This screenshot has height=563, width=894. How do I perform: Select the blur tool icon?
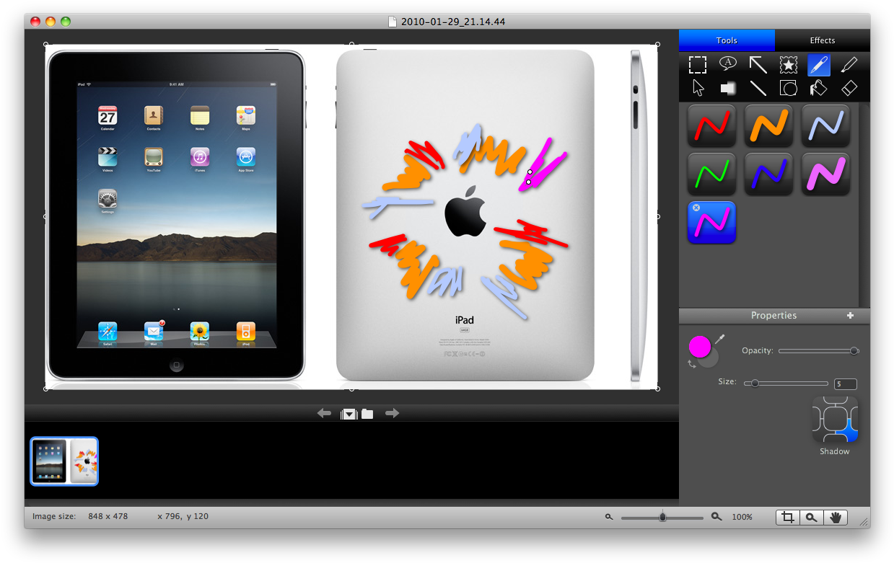727,88
